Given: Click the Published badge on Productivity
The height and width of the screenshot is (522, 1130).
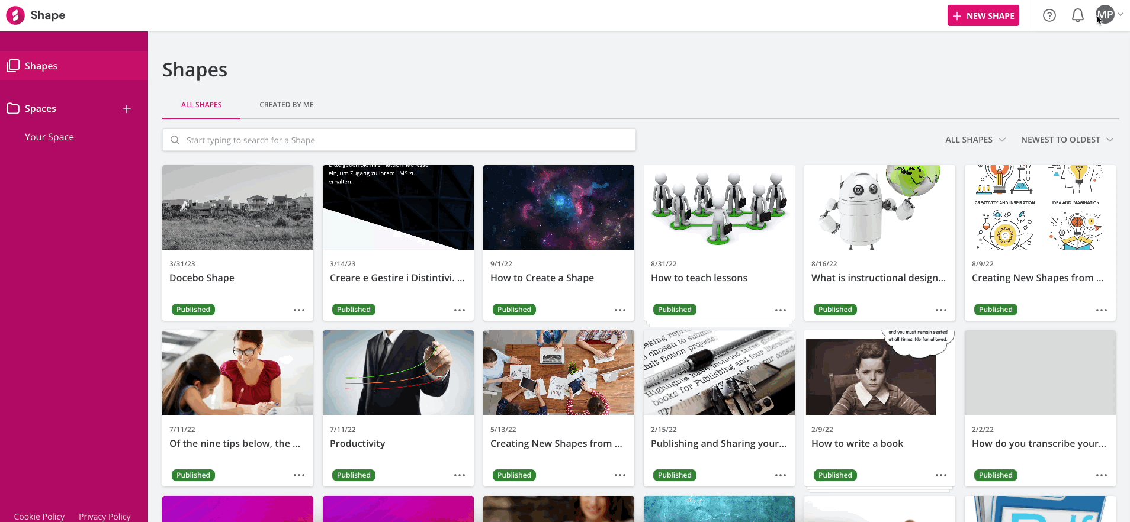Looking at the screenshot, I should pos(354,475).
